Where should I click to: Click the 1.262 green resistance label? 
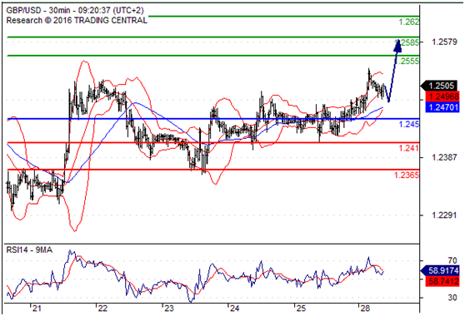[x=409, y=22]
